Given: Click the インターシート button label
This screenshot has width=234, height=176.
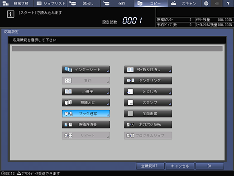Looking at the screenshot, I should [88, 69].
